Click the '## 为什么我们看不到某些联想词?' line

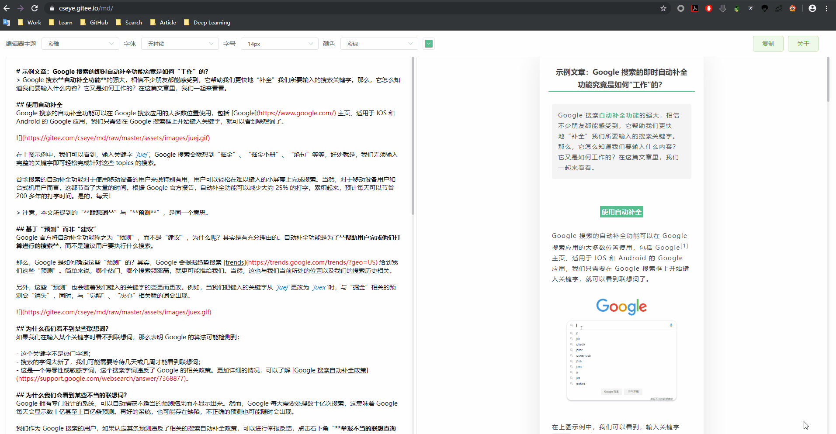point(62,329)
